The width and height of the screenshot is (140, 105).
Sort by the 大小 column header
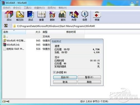click(34, 32)
